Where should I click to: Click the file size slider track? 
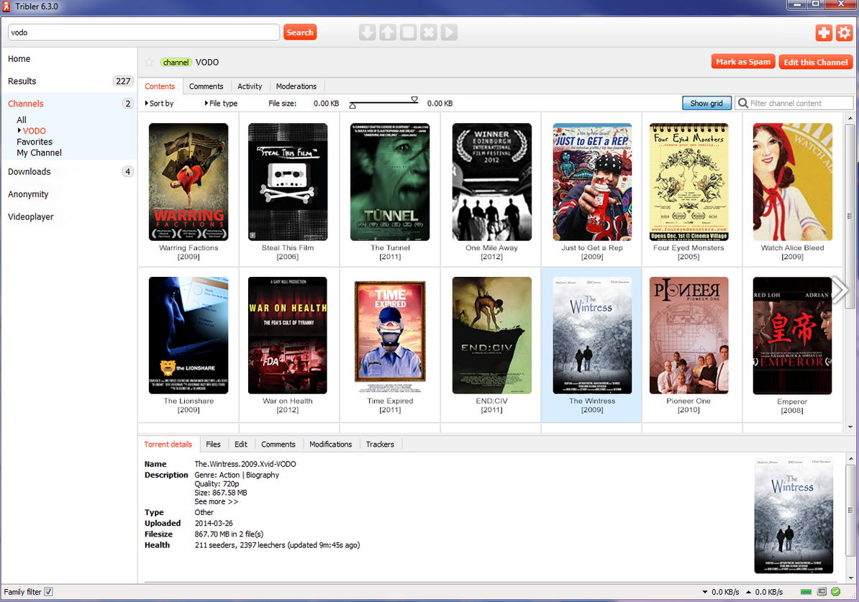(383, 102)
